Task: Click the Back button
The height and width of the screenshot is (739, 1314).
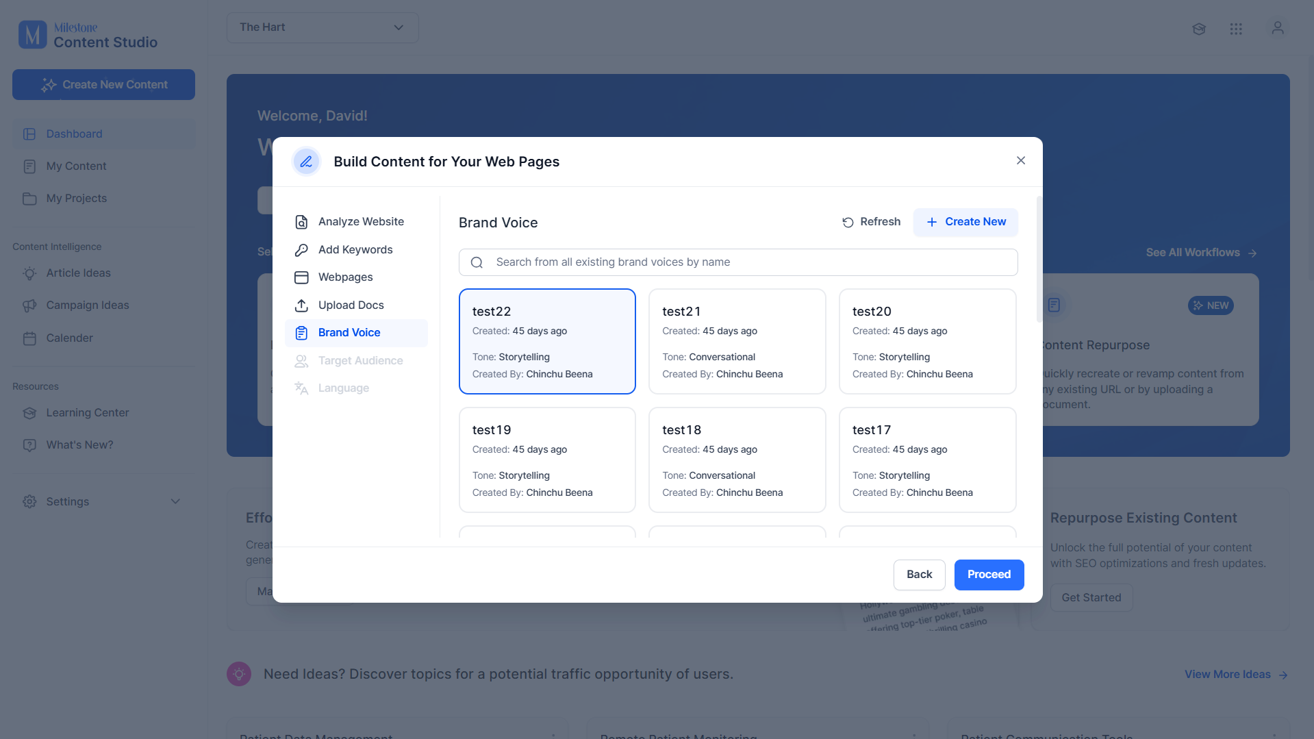Action: point(919,575)
